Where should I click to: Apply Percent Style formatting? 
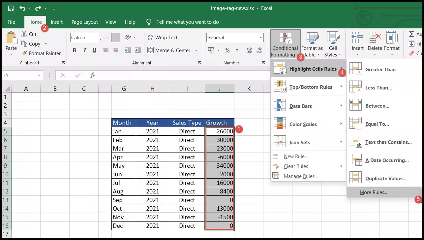coord(227,50)
